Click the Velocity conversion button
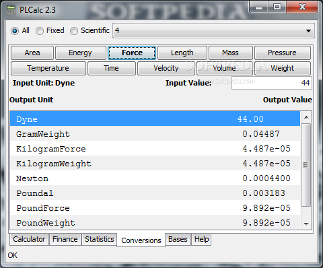Viewport: 323px width, 268px height. 166,68
